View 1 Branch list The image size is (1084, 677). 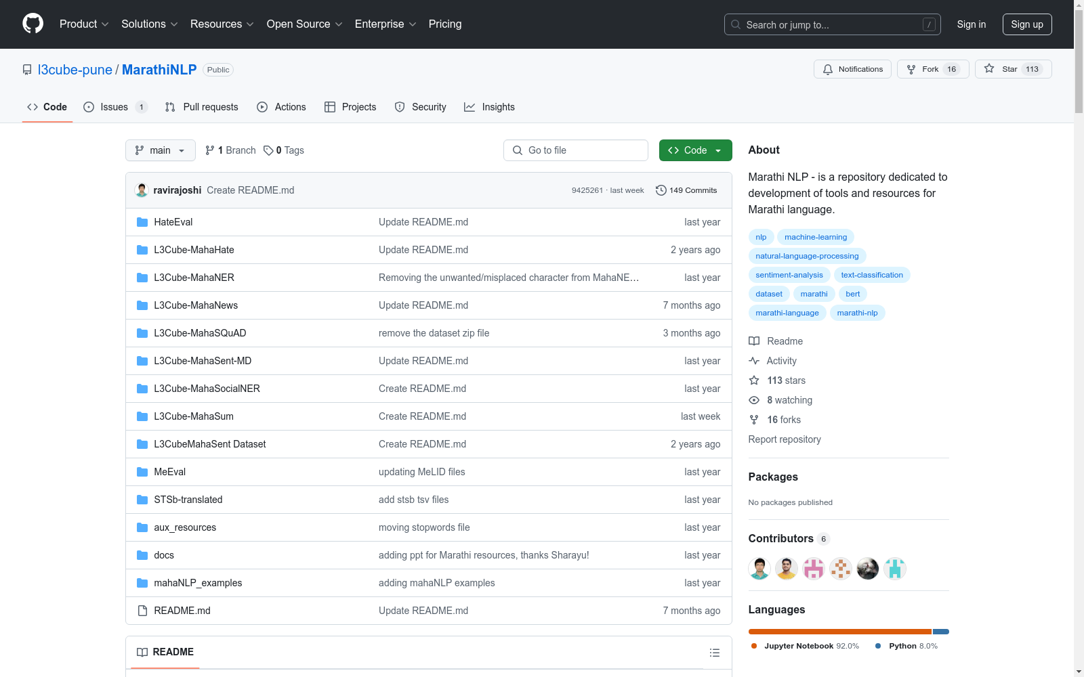tap(230, 150)
